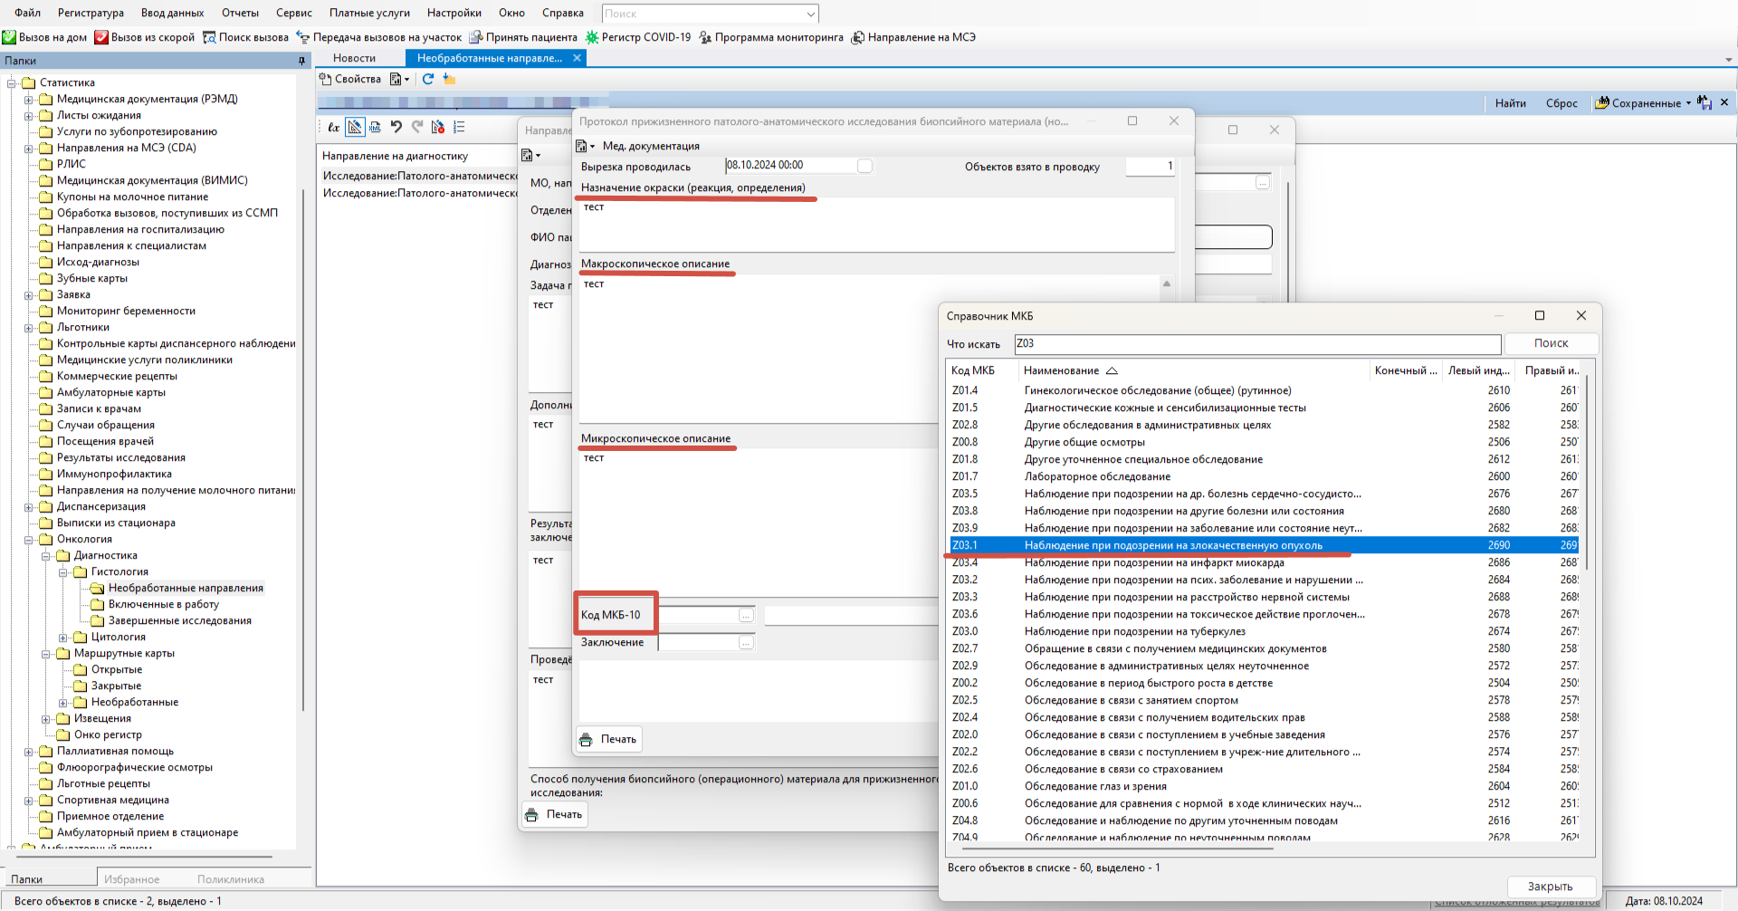
Task: Close the Необработанные направления tab
Action: [x=577, y=58]
